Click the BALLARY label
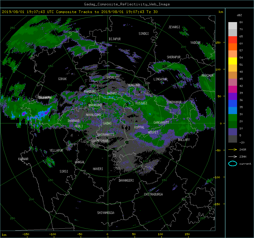 point(184,140)
